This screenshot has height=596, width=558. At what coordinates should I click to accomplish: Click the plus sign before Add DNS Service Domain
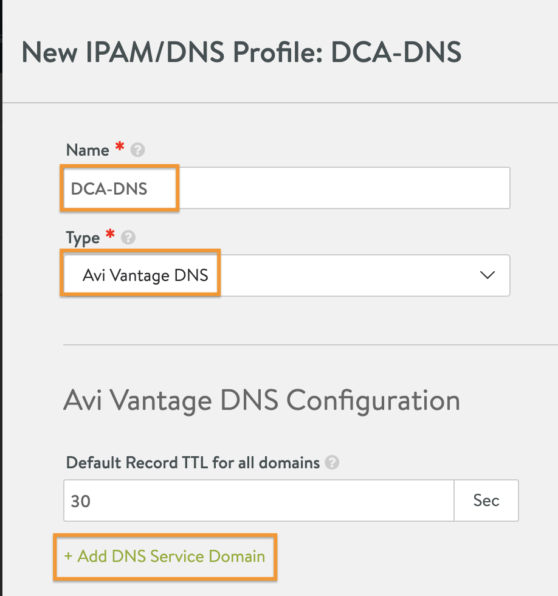pyautogui.click(x=68, y=556)
